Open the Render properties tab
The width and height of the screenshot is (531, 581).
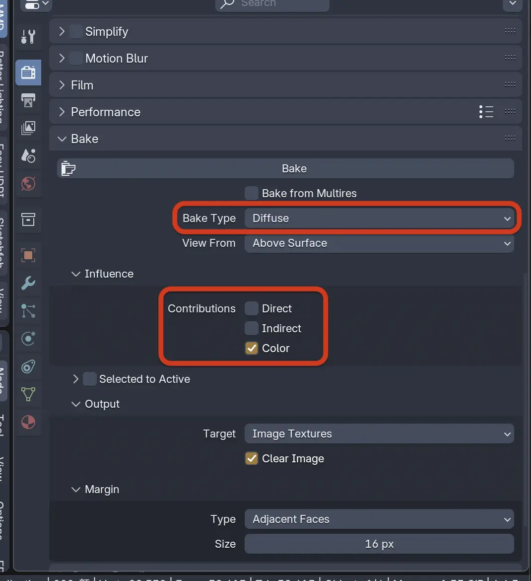pos(28,73)
